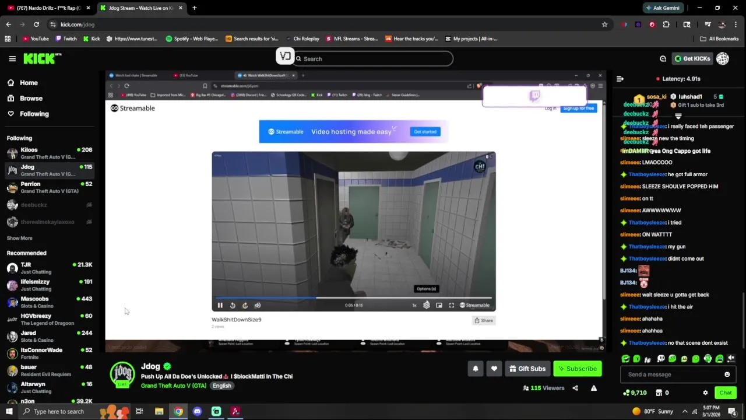Click the Gift Subs button

click(x=527, y=369)
